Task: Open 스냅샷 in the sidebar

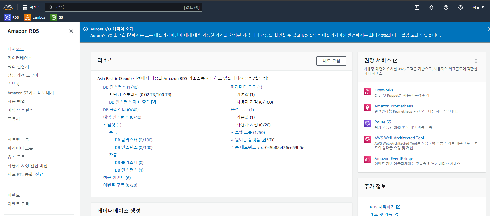Action: point(14,84)
